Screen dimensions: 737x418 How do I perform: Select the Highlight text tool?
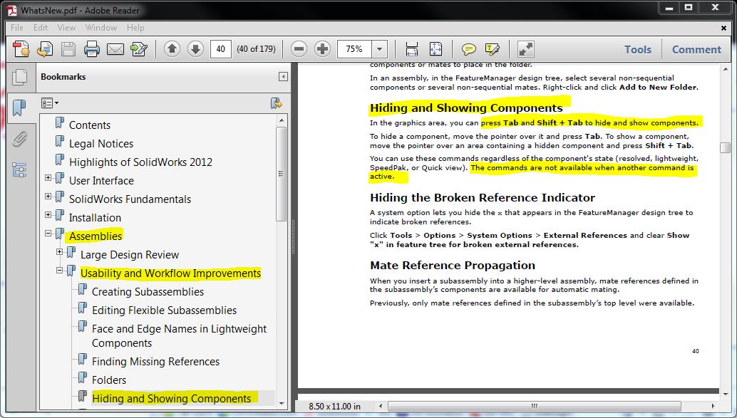(492, 49)
